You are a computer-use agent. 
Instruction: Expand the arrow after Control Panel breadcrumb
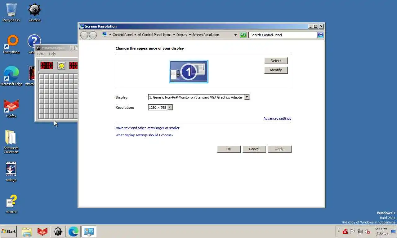(x=135, y=35)
